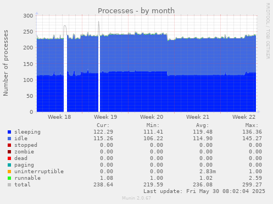Viewport: 273px width, 204px height.
Task: Click sleeping current value 122.29
Action: pyautogui.click(x=103, y=132)
